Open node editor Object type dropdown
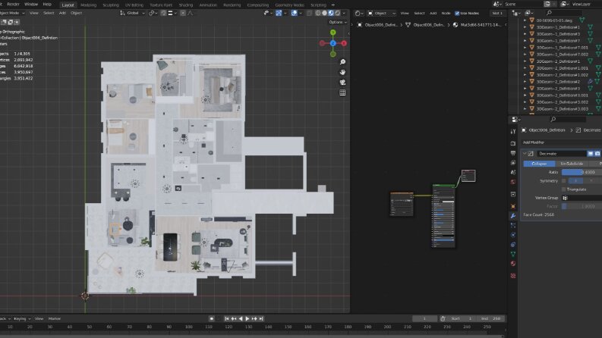The height and width of the screenshot is (338, 602). (382, 13)
